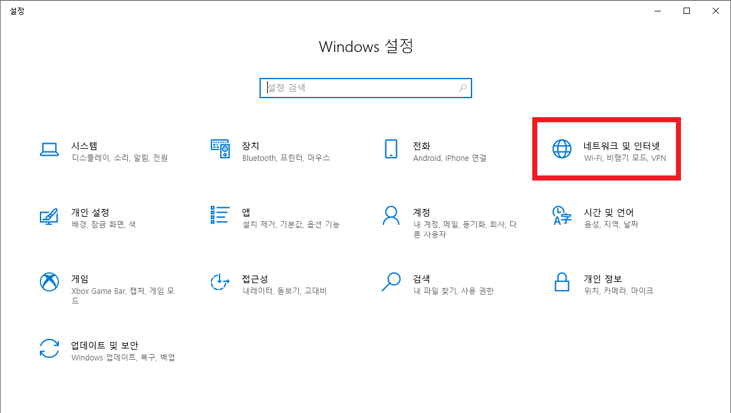Open the 계정 person icon
Image resolution: width=731 pixels, height=413 pixels.
[391, 215]
